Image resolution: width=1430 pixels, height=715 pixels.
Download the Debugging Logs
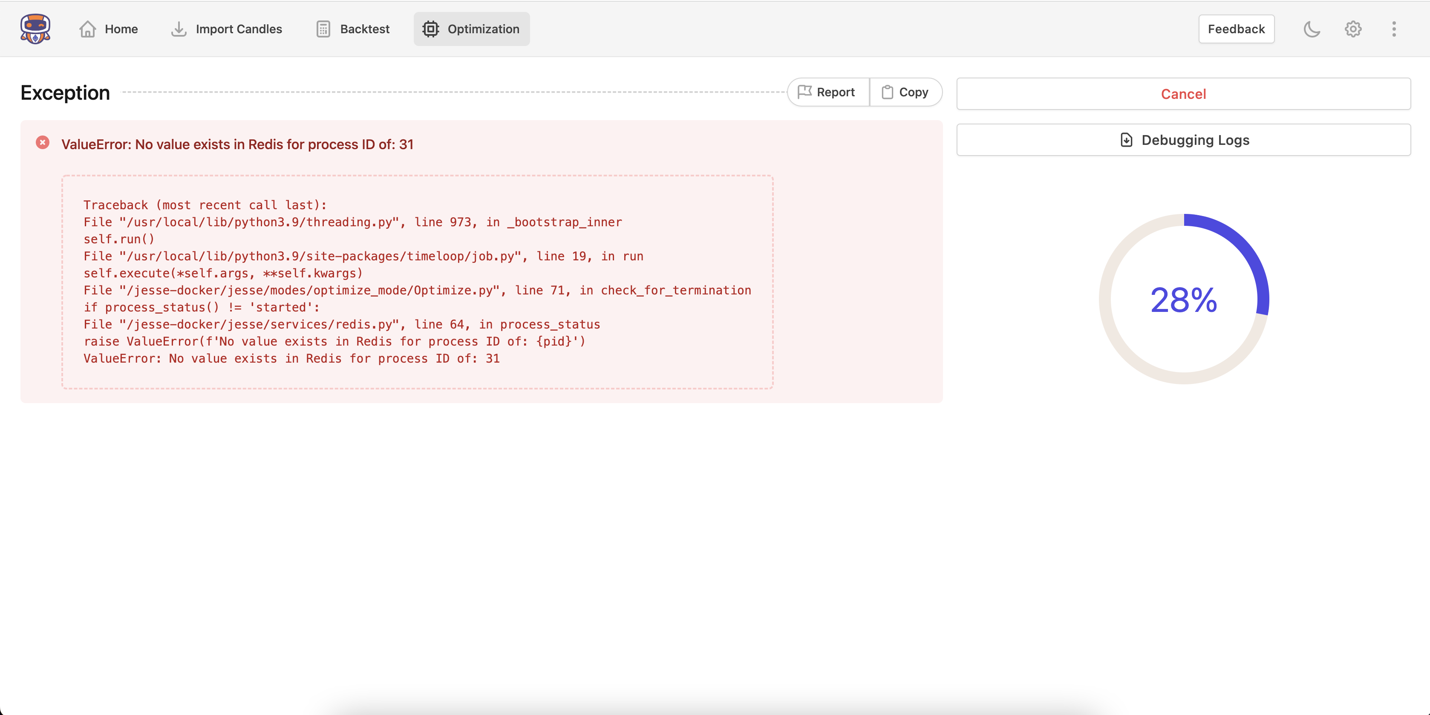click(x=1183, y=140)
